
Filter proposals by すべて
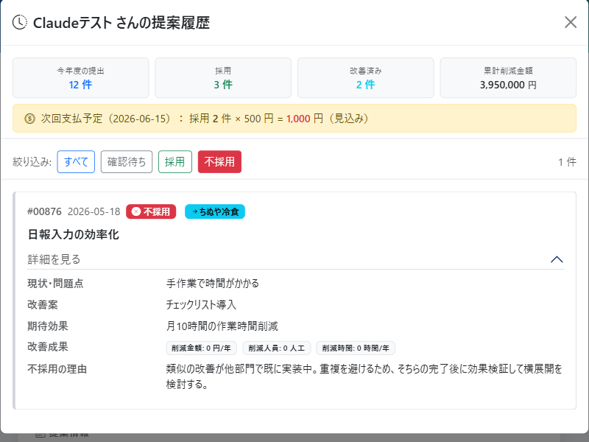pos(76,162)
